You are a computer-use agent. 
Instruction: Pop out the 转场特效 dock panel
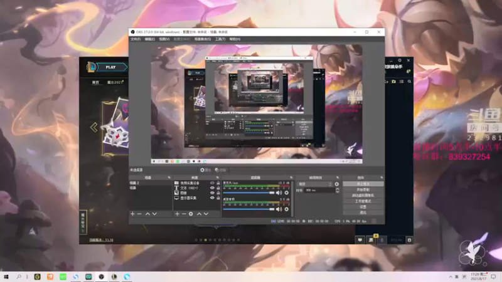338,177
